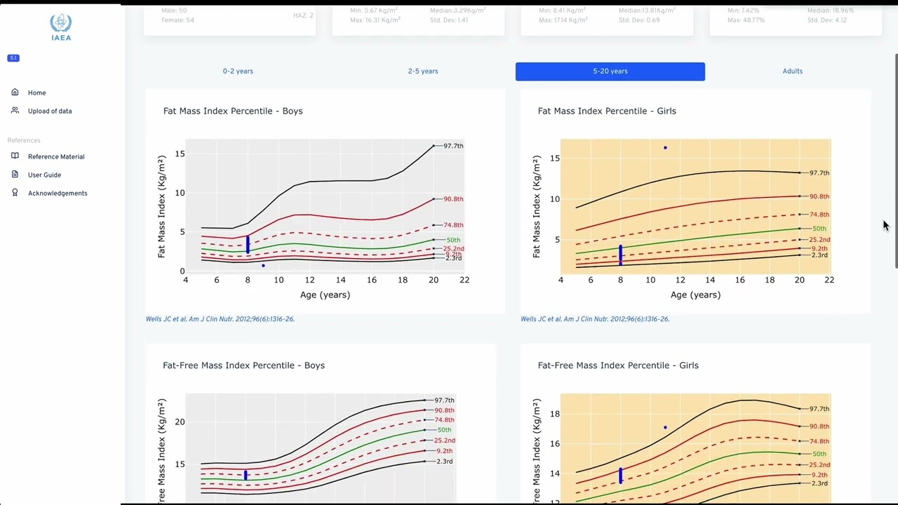The image size is (898, 505).
Task: Switch to the 2-5 years tab
Action: point(423,71)
